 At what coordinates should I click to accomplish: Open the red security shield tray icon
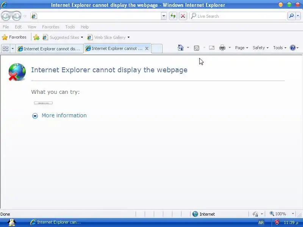click(277, 222)
